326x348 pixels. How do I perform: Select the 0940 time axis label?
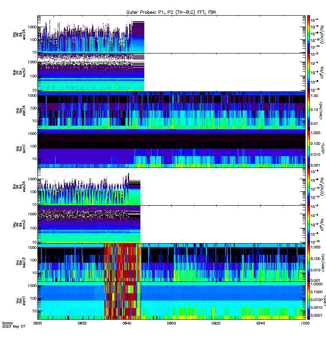coord(260,323)
